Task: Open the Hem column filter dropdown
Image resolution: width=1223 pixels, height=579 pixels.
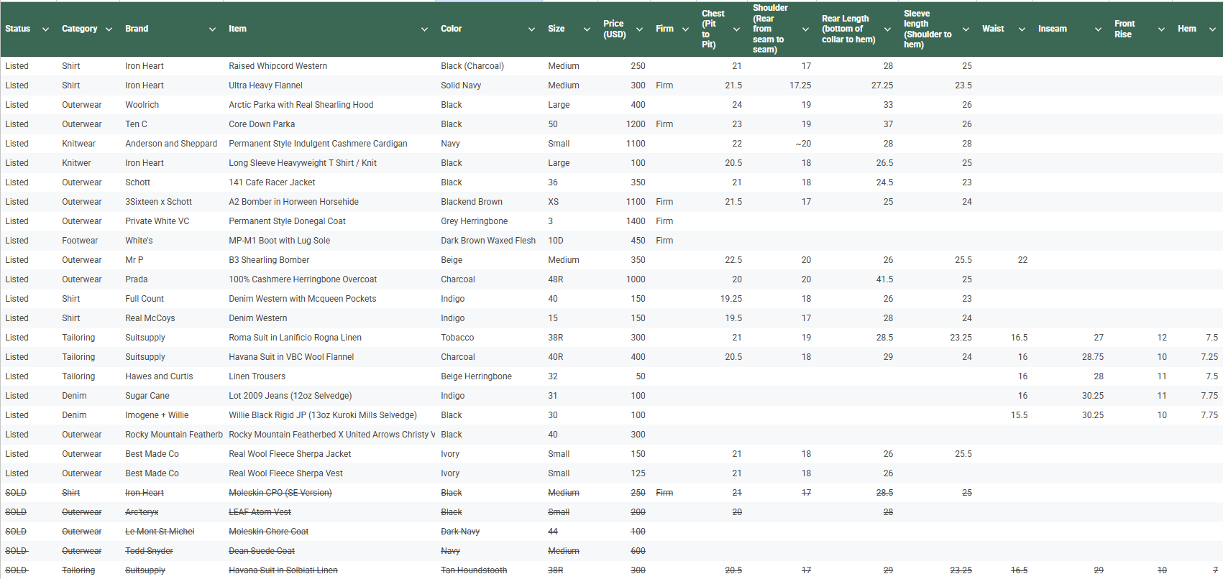Action: click(x=1212, y=29)
